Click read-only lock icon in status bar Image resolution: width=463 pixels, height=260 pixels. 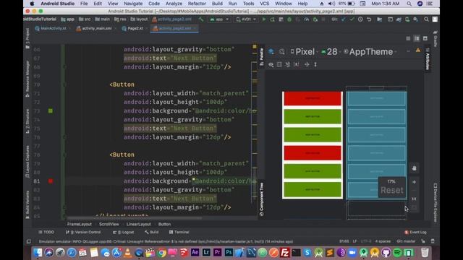tap(423, 241)
